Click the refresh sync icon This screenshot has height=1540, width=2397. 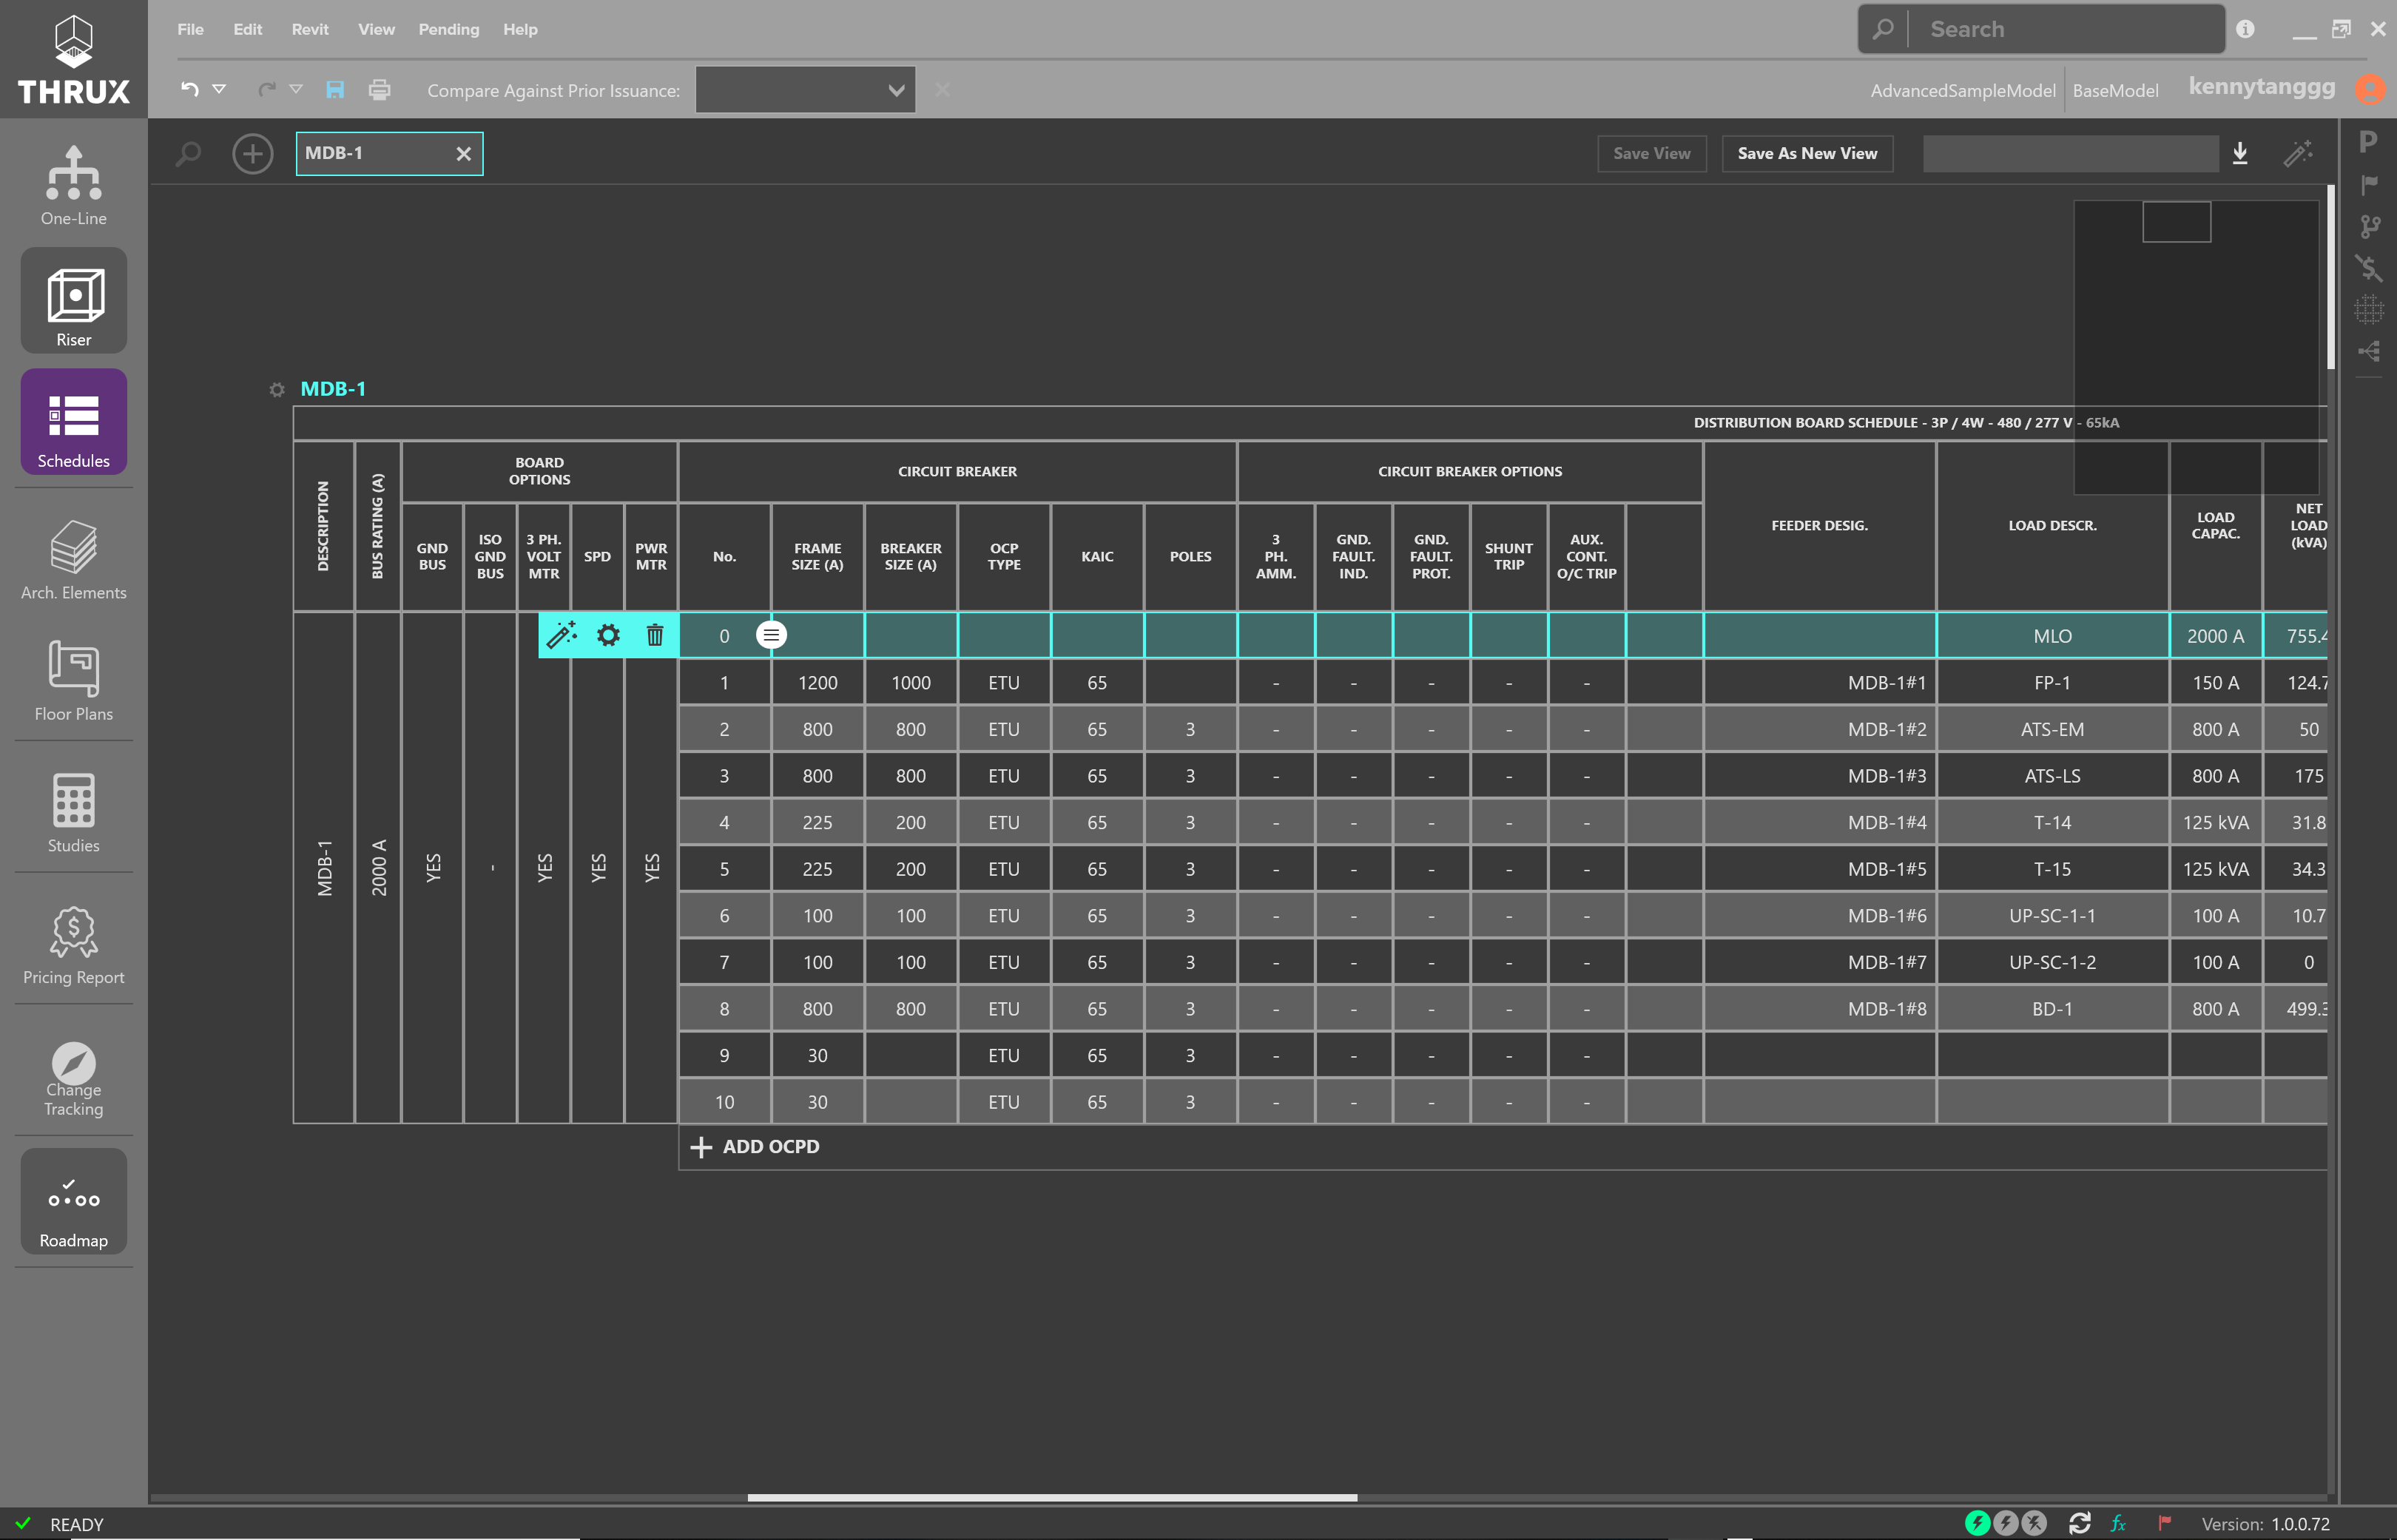pos(2080,1523)
